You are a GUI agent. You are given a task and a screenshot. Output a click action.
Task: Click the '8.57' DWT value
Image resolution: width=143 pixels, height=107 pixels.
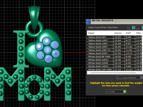tap(128, 60)
